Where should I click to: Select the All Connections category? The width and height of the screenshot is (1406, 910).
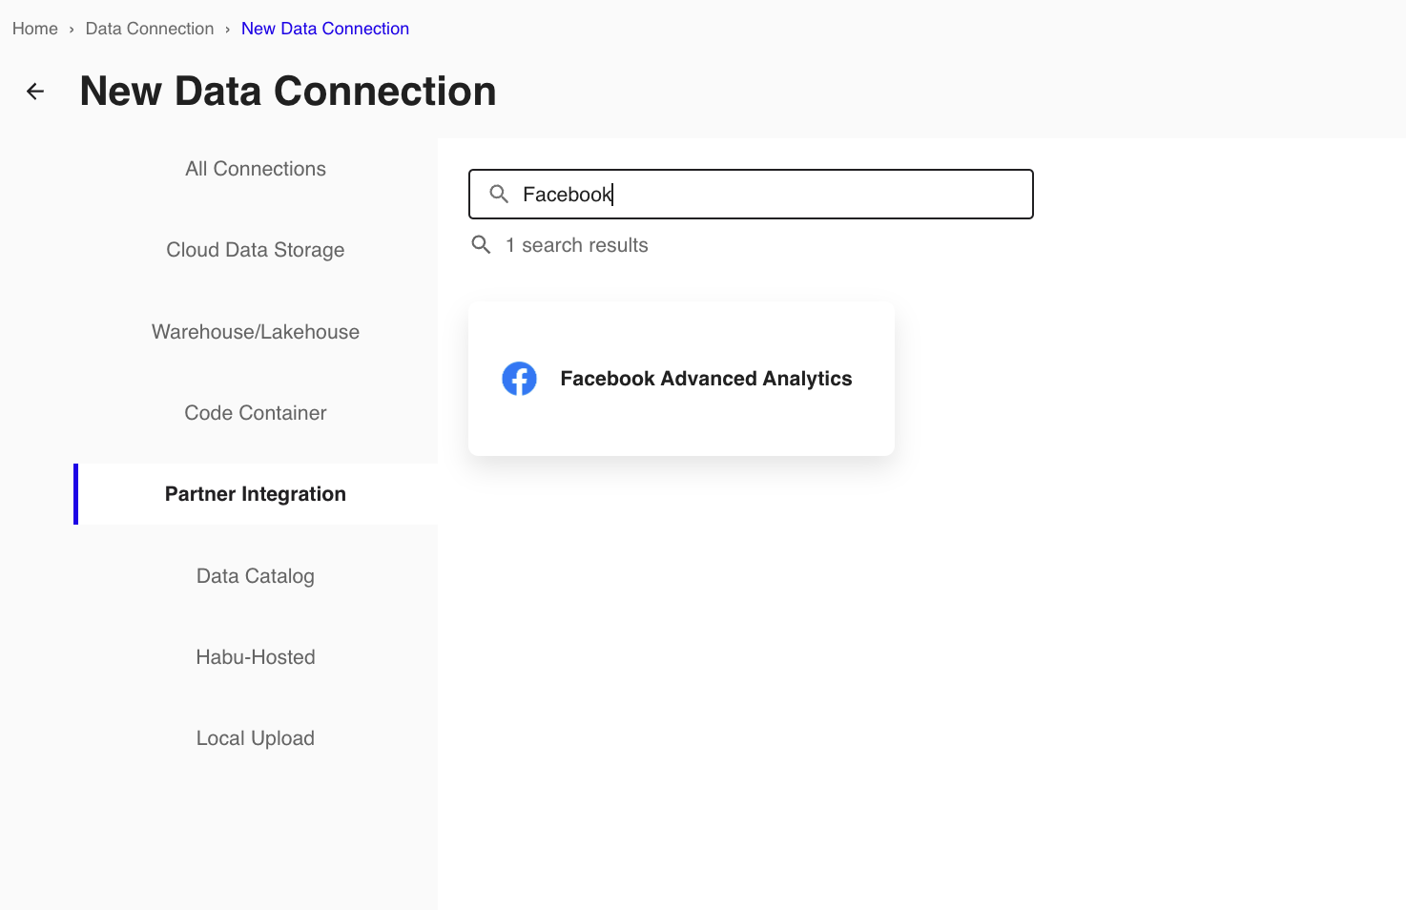pyautogui.click(x=256, y=169)
